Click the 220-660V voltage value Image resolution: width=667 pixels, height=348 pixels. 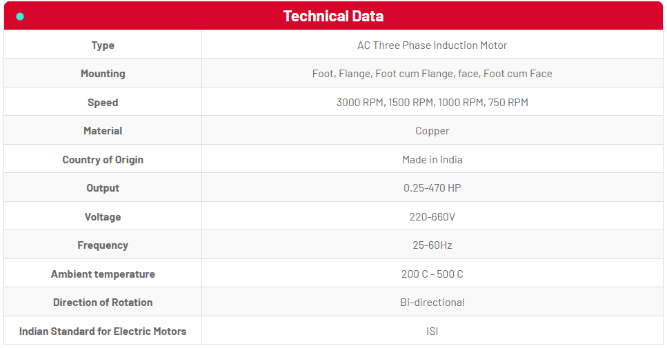click(432, 217)
